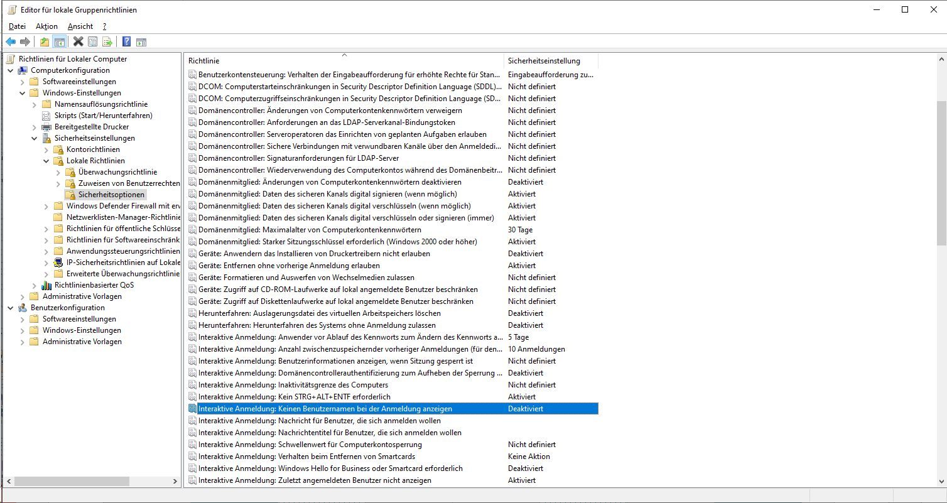
Task: Open Properties via toolbar icon
Action: [x=93, y=41]
